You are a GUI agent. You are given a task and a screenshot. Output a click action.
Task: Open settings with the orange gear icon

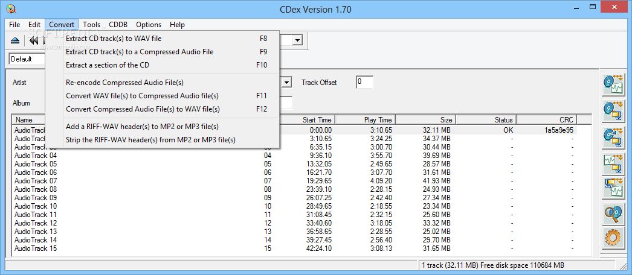pyautogui.click(x=613, y=238)
